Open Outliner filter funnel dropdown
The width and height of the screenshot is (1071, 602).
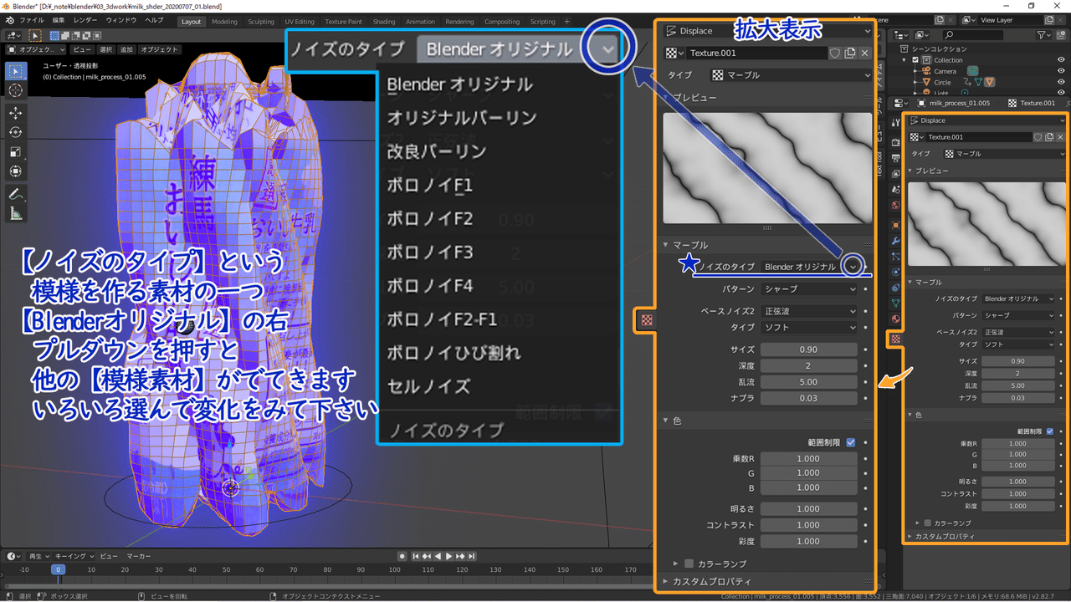(x=1043, y=34)
